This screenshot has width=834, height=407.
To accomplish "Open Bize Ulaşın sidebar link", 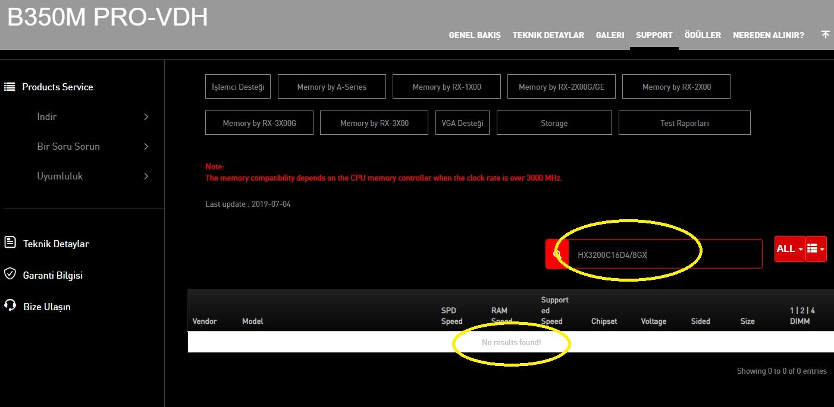I will pyautogui.click(x=46, y=307).
